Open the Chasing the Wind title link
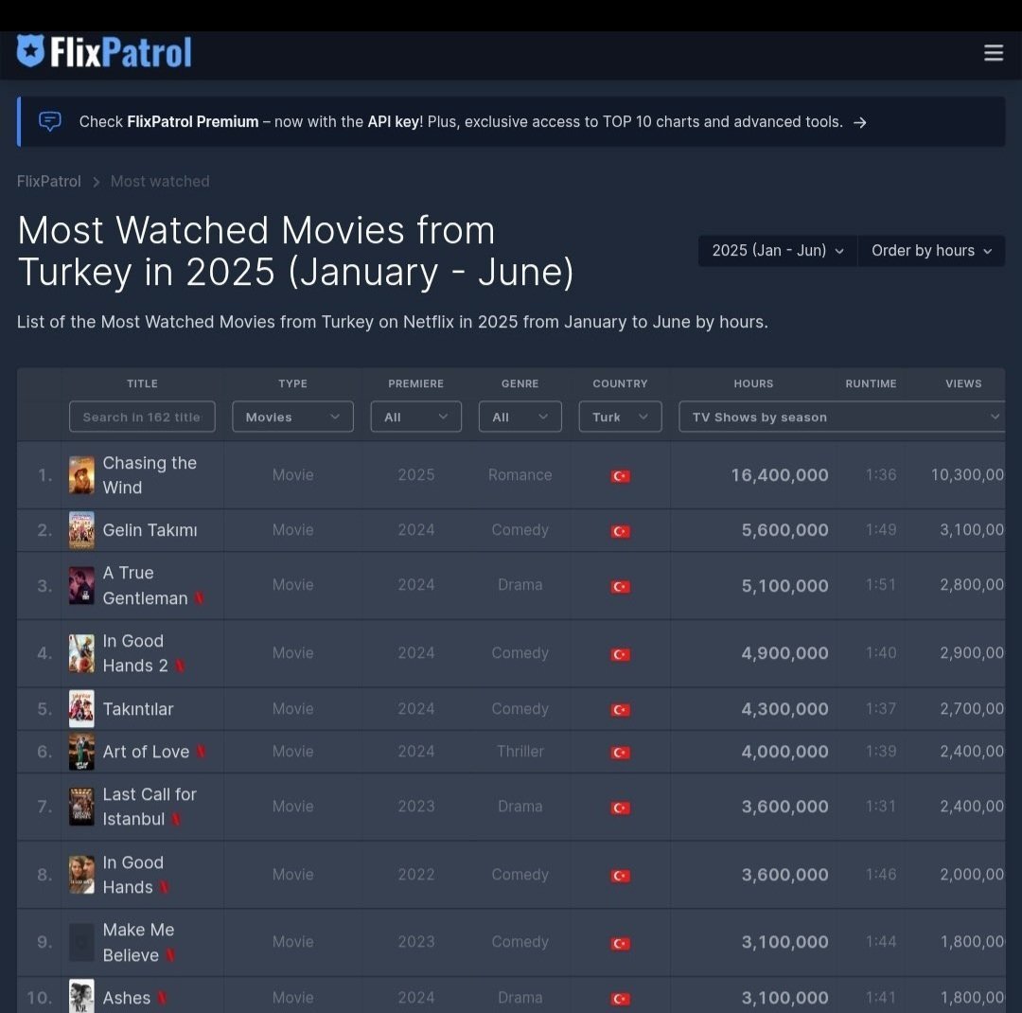 tap(150, 475)
